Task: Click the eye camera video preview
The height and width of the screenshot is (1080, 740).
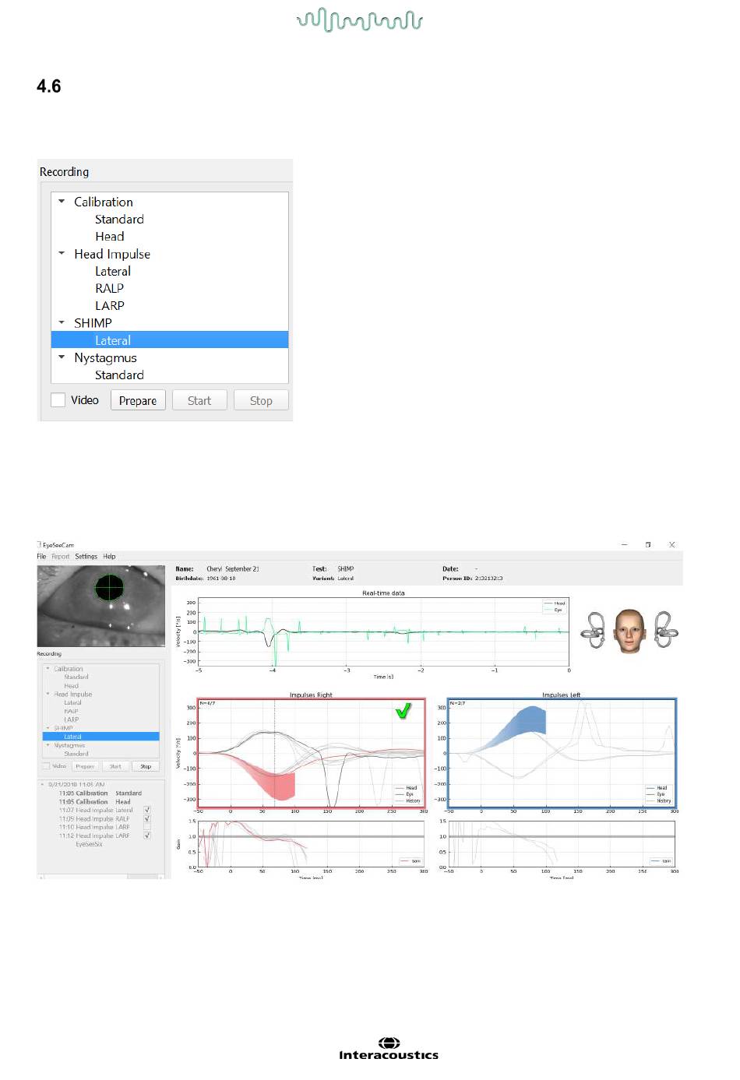Action: [101, 606]
